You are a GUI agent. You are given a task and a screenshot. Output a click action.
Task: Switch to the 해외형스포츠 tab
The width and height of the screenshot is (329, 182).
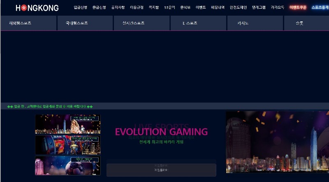(28, 23)
